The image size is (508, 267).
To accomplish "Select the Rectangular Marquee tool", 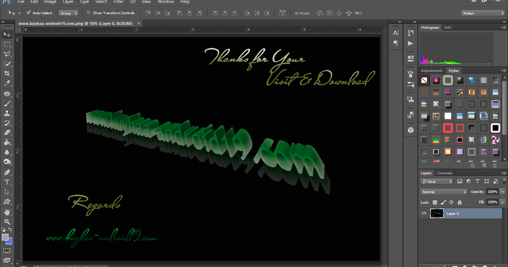I will [7, 44].
